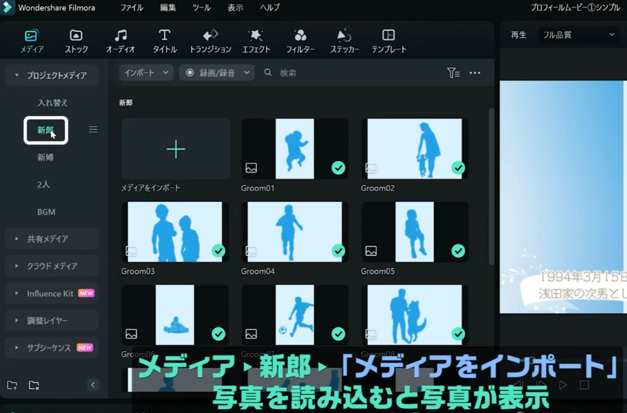Open the Stock (ストック) tab
This screenshot has height=413, width=627.
pyautogui.click(x=76, y=41)
